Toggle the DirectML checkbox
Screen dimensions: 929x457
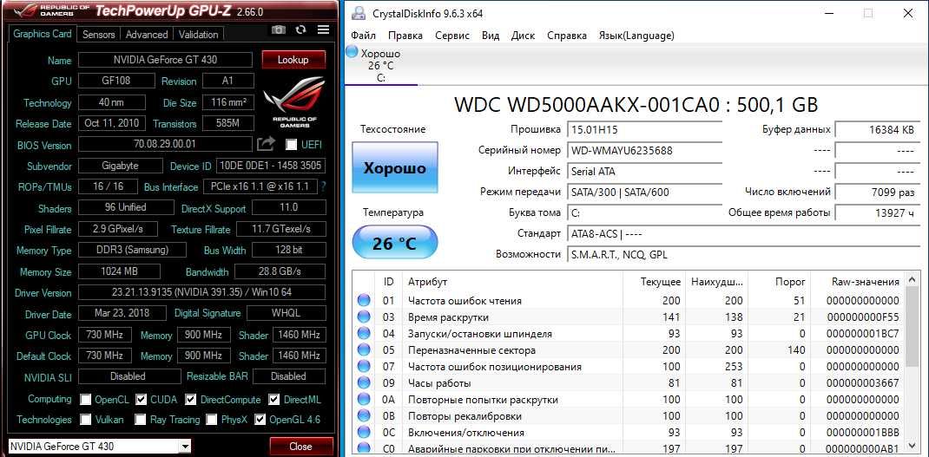[273, 399]
